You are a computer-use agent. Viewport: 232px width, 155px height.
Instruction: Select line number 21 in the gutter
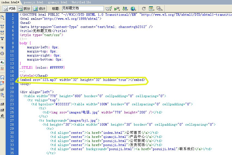[x=12, y=96]
